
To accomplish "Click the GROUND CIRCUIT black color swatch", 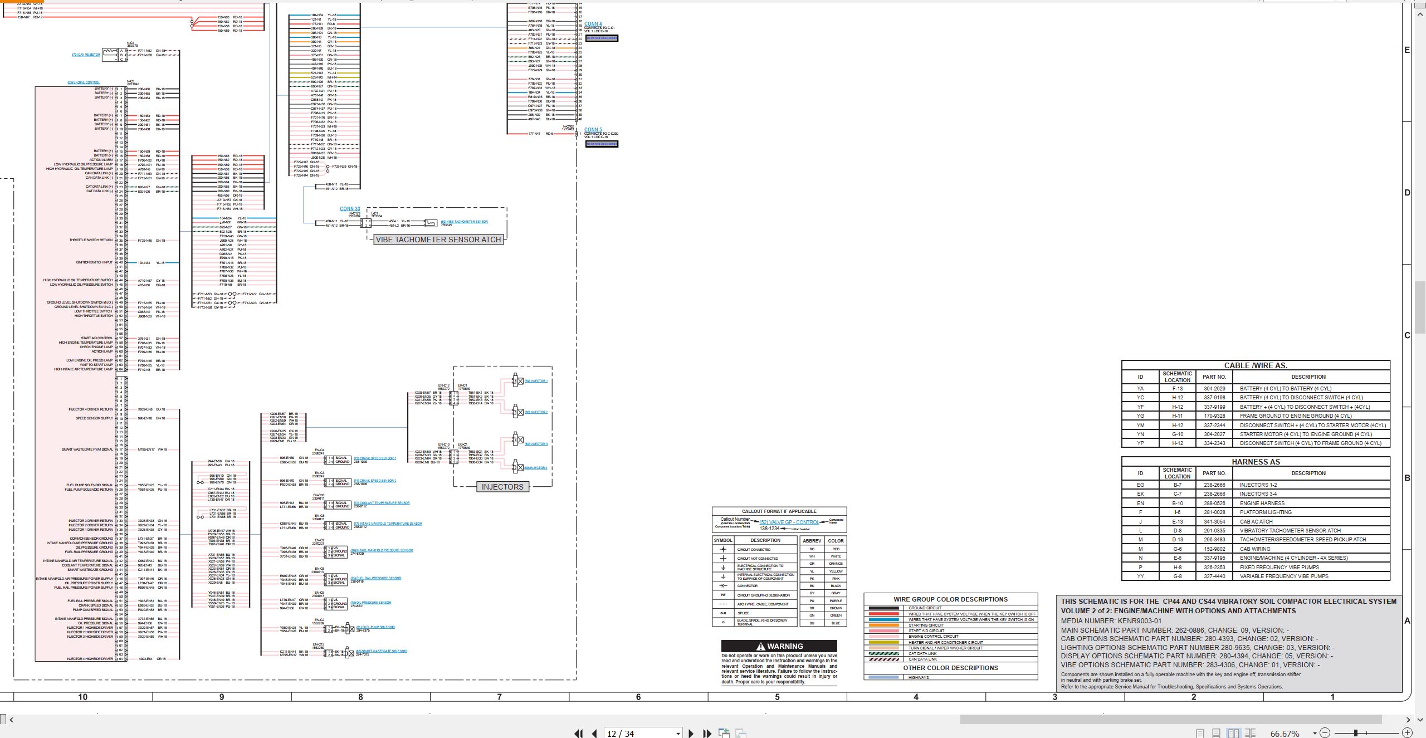I will (x=884, y=608).
